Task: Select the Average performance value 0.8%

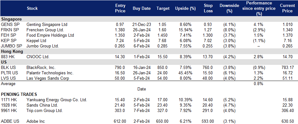Action: pos(258,84)
